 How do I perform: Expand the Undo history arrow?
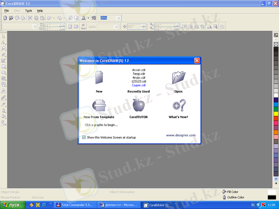(54, 18)
